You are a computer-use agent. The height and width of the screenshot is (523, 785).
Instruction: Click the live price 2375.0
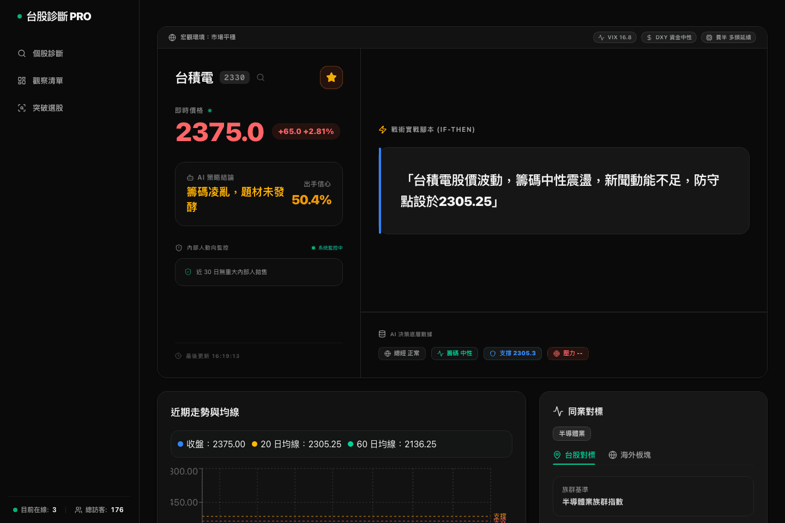click(x=220, y=132)
